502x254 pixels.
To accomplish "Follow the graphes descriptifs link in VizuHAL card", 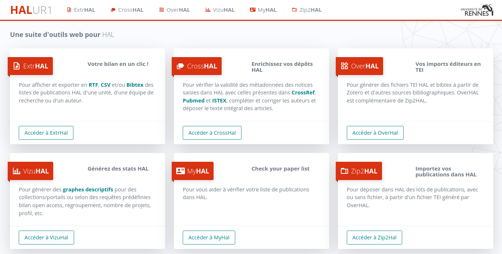I will 88,190.
